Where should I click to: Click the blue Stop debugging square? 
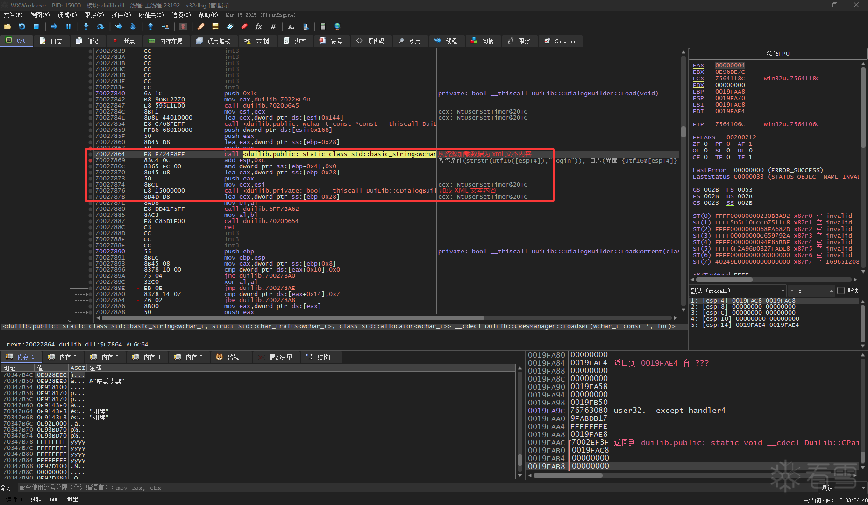36,27
